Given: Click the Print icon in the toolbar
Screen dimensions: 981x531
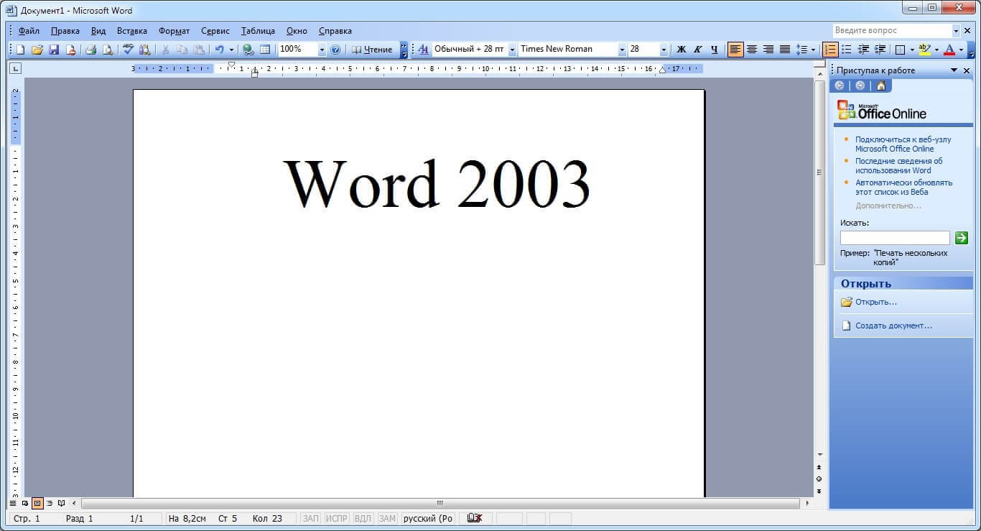Looking at the screenshot, I should [91, 50].
